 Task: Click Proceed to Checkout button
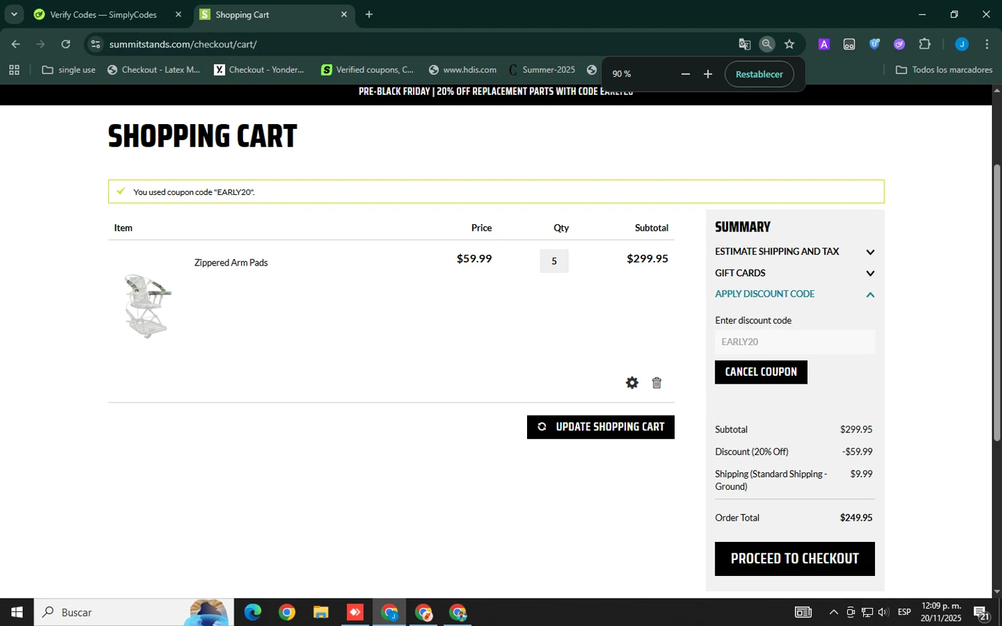794,559
